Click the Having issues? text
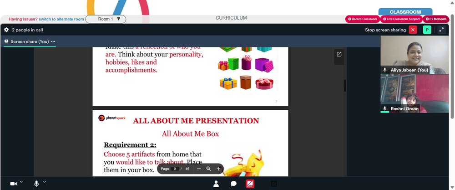Viewport: 455px width, 190px height. coord(23,19)
